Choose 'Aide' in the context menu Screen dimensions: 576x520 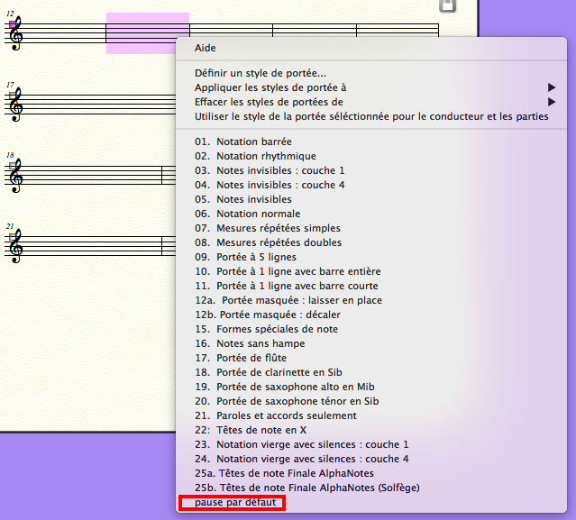point(206,48)
